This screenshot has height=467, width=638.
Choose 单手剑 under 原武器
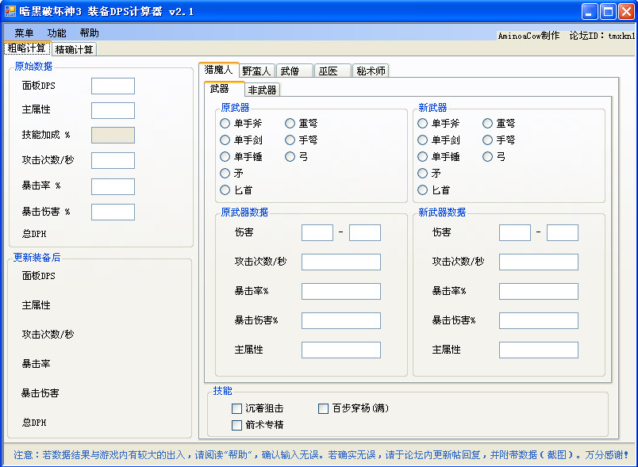[241, 140]
